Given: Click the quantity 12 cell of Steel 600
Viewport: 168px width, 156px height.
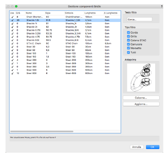Looking at the screenshot, I should [18, 73].
